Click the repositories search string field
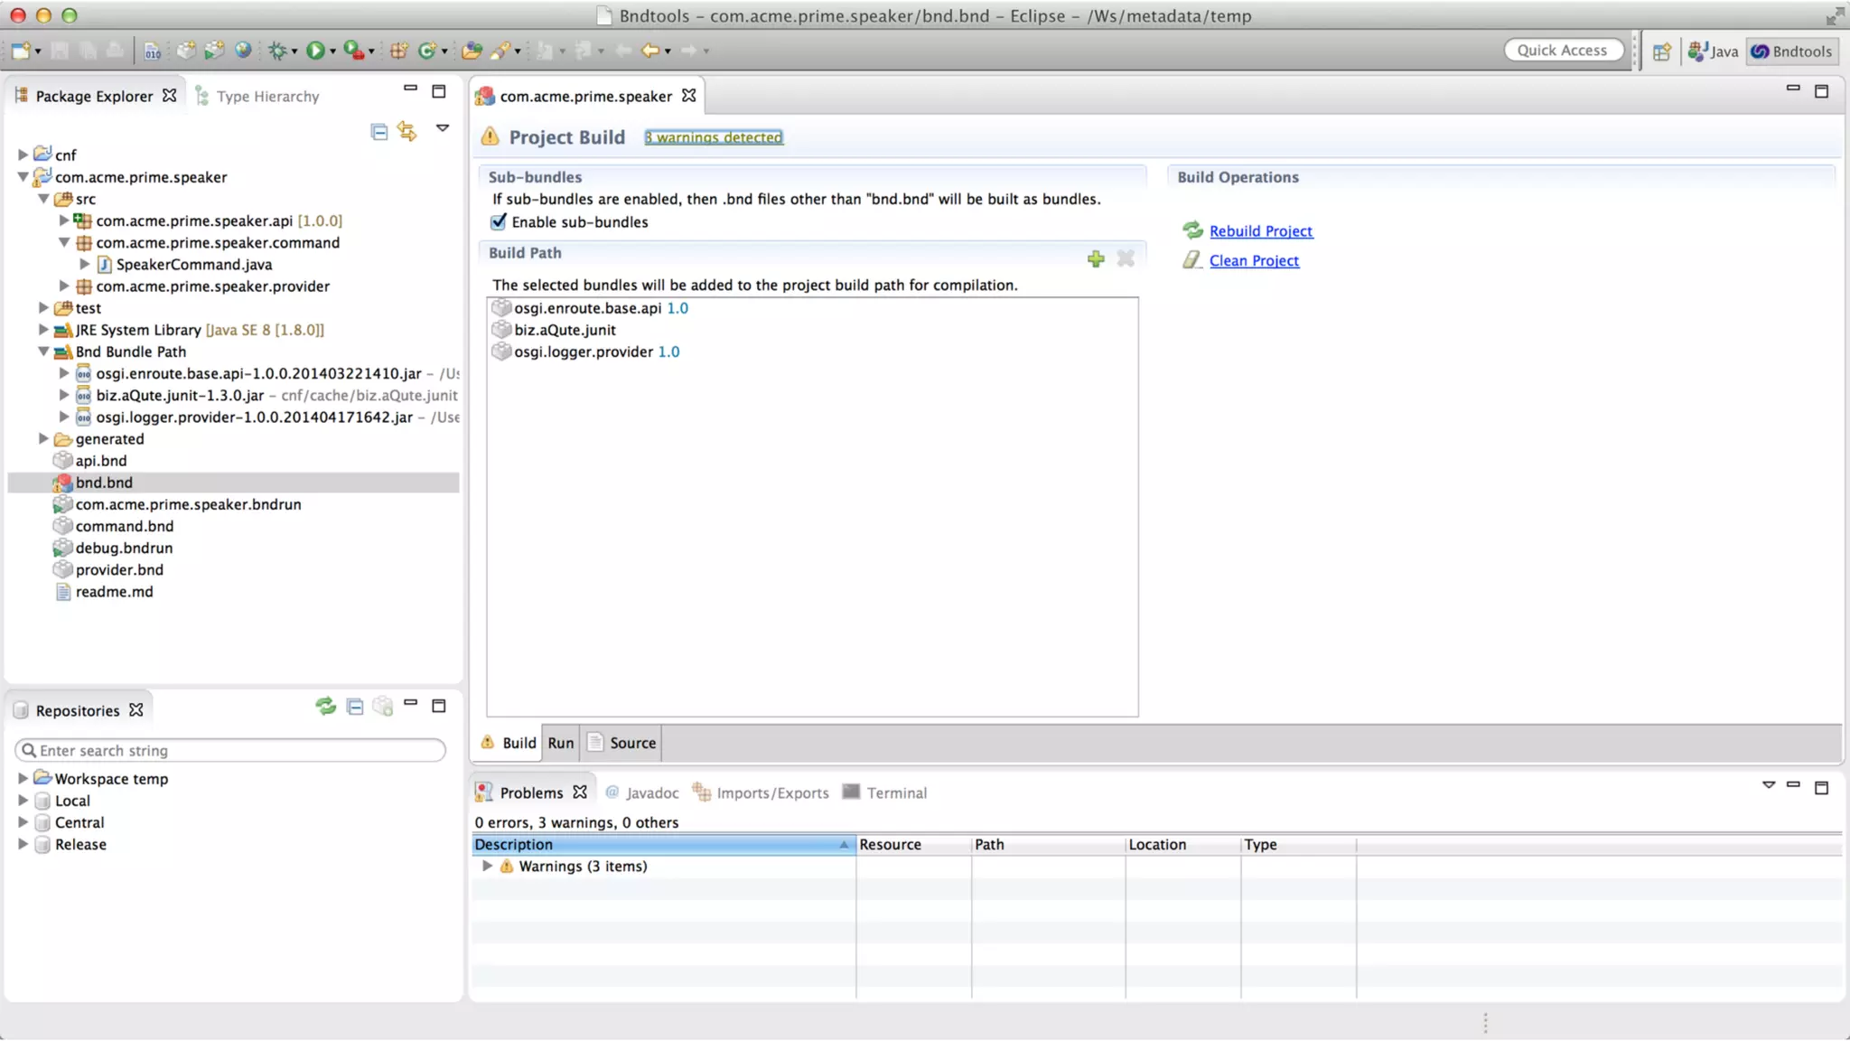Image resolution: width=1850 pixels, height=1041 pixels. point(230,750)
